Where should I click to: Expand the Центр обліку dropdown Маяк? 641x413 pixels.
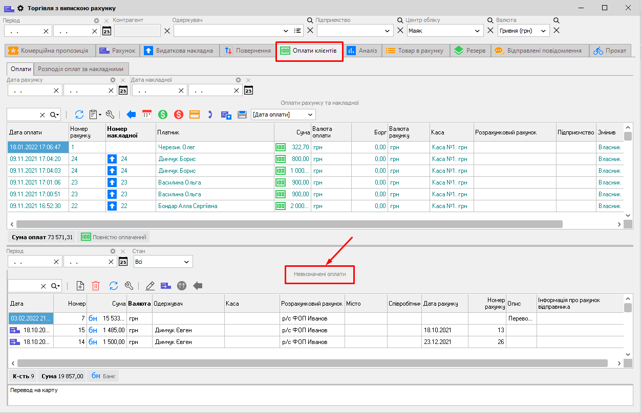pyautogui.click(x=445, y=31)
